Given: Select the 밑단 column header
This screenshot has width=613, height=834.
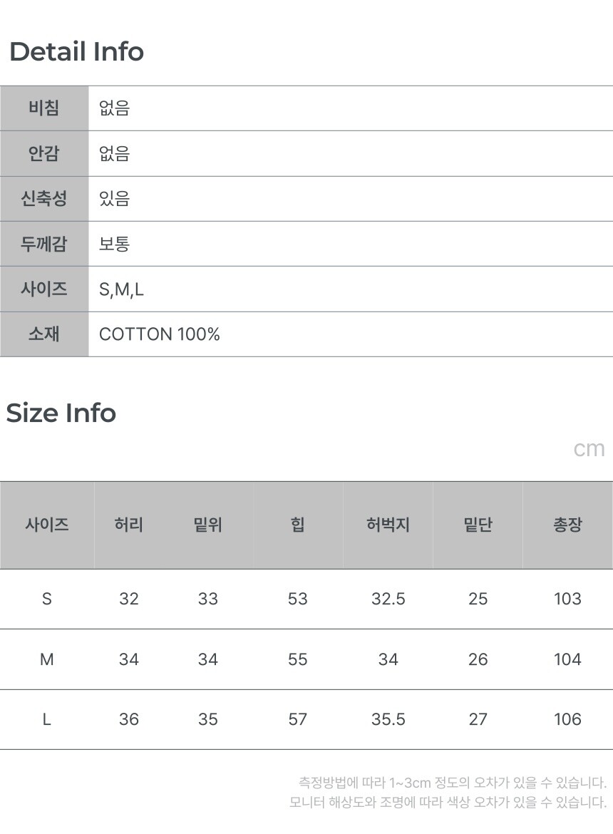Looking at the screenshot, I should coord(478,525).
